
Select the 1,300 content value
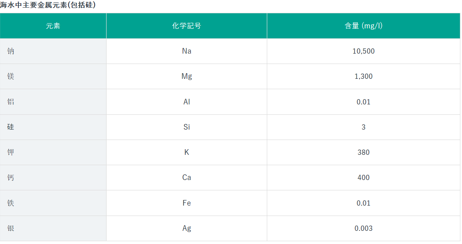[x=363, y=76]
